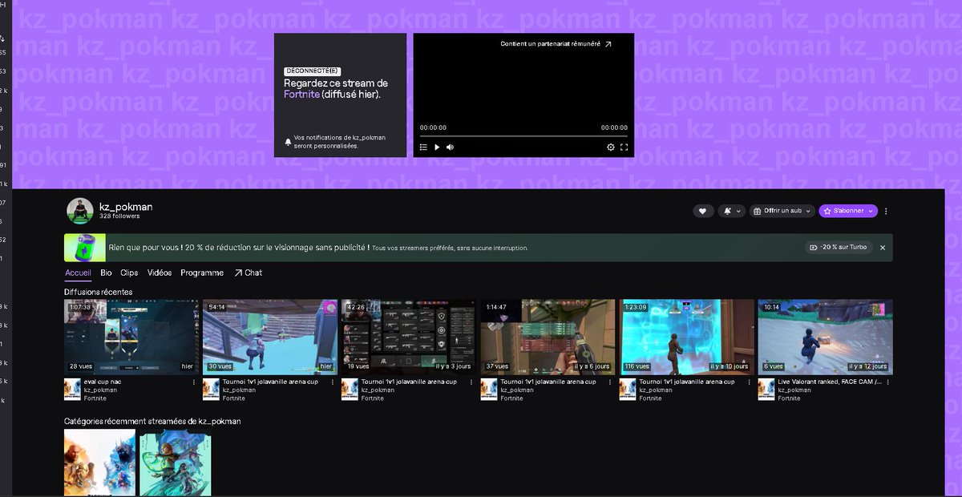Open the 54:14 broadcast thumbnail from hier
962x497 pixels.
(270, 337)
